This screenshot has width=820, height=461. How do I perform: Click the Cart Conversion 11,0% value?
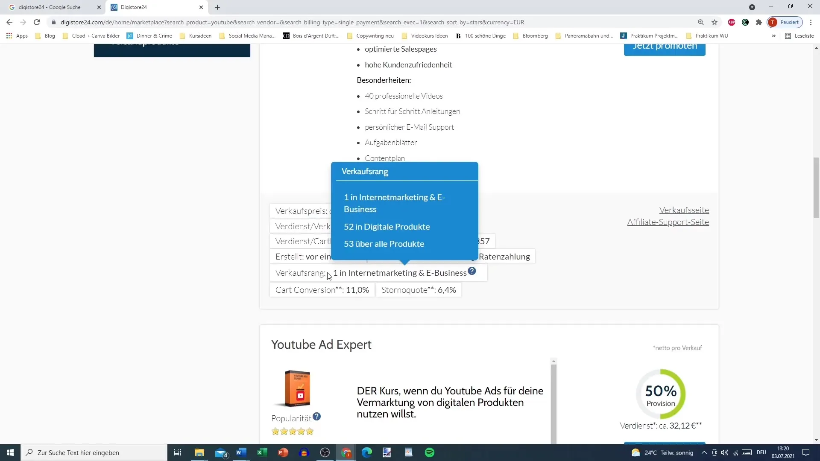tap(357, 290)
